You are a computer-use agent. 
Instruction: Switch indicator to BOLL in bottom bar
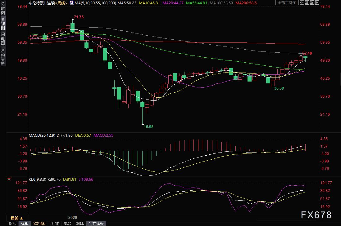click(80, 224)
